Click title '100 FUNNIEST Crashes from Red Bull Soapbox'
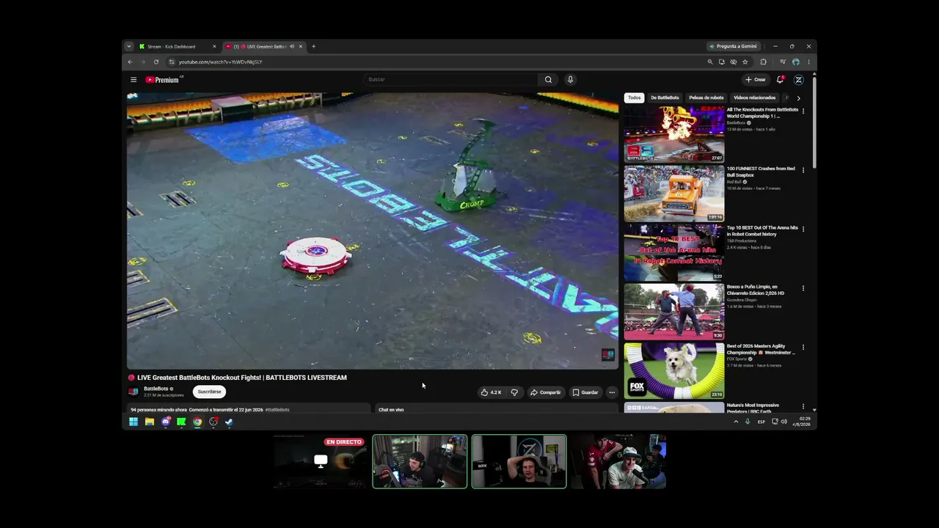Viewport: 939px width, 528px height. 761,172
